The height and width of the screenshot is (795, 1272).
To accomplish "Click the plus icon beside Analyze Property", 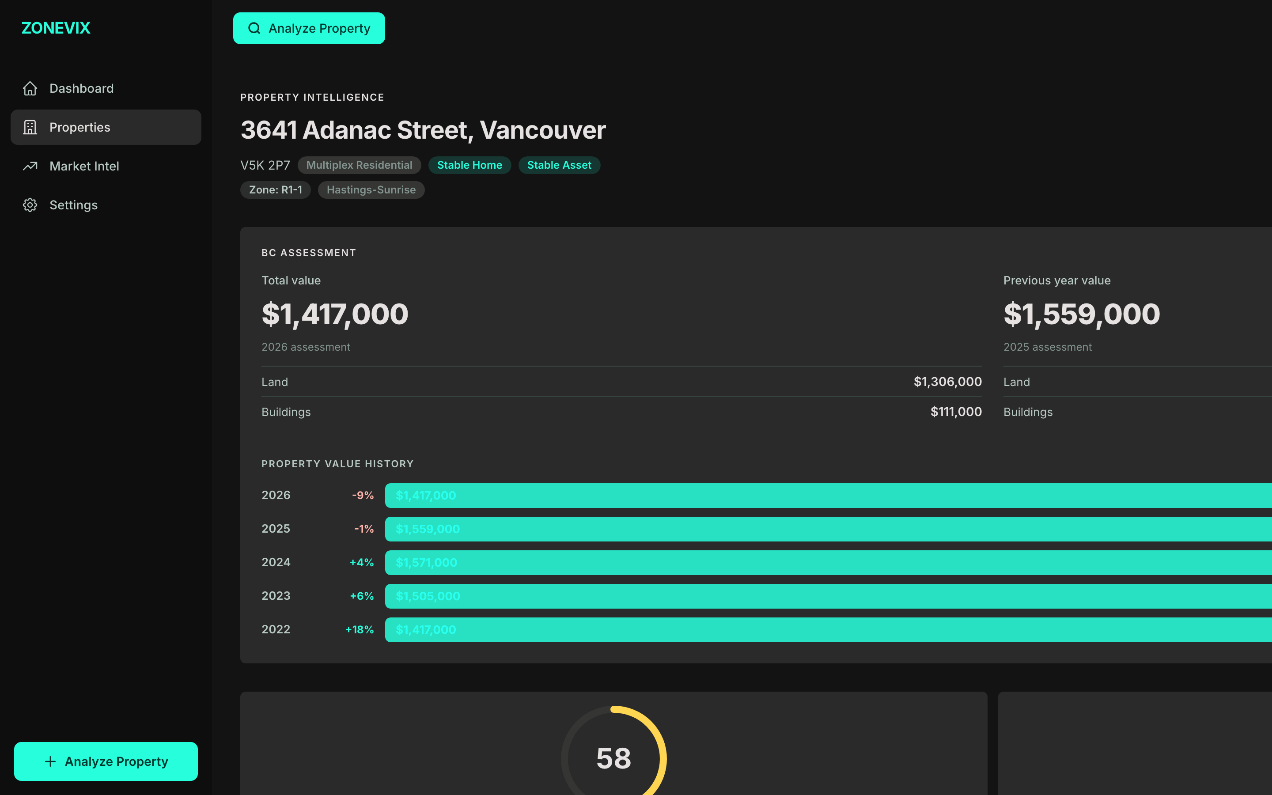I will [50, 761].
